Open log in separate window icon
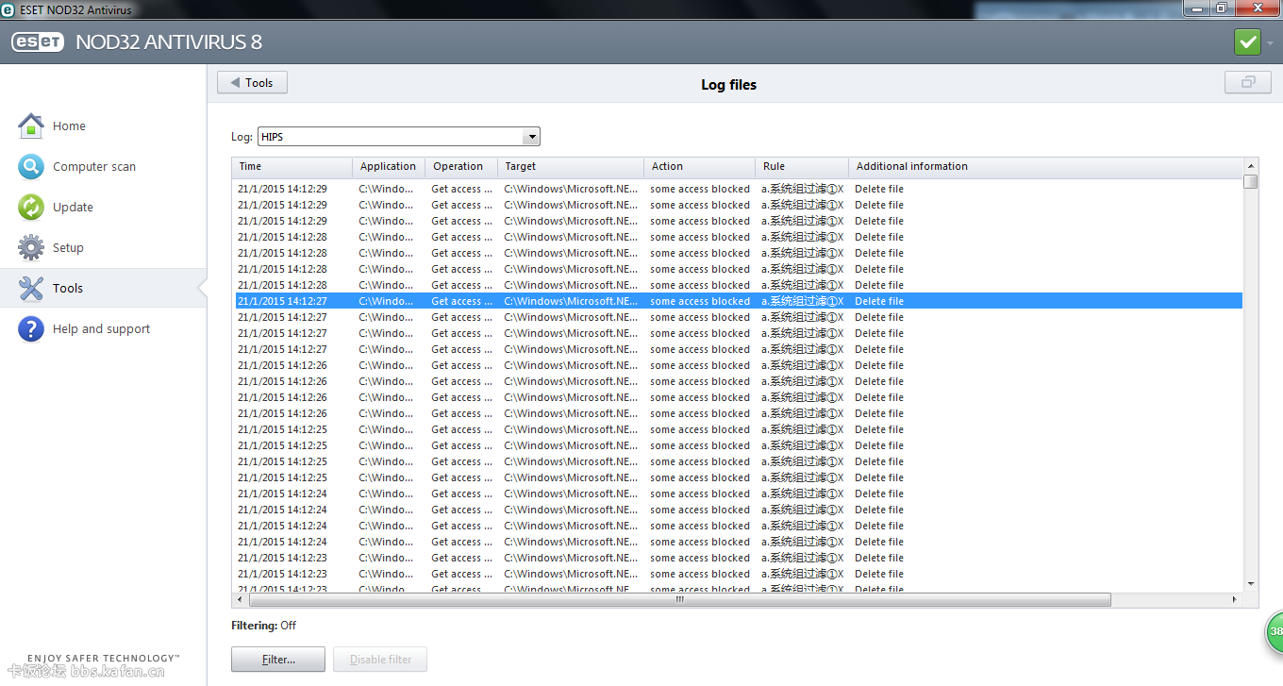The height and width of the screenshot is (686, 1283). tap(1248, 82)
